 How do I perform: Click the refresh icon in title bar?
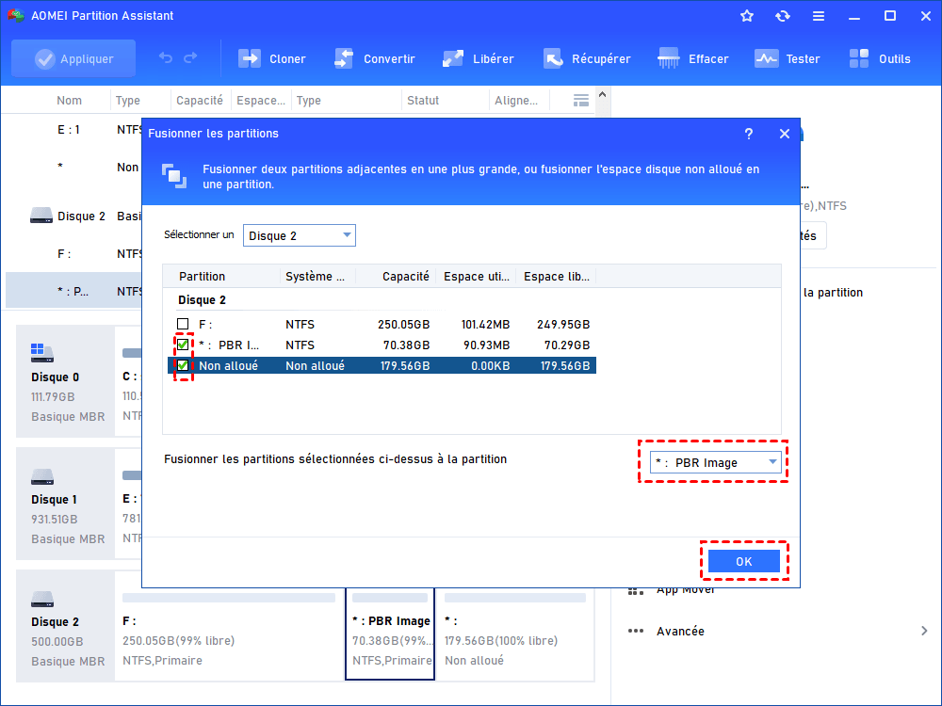click(x=782, y=16)
